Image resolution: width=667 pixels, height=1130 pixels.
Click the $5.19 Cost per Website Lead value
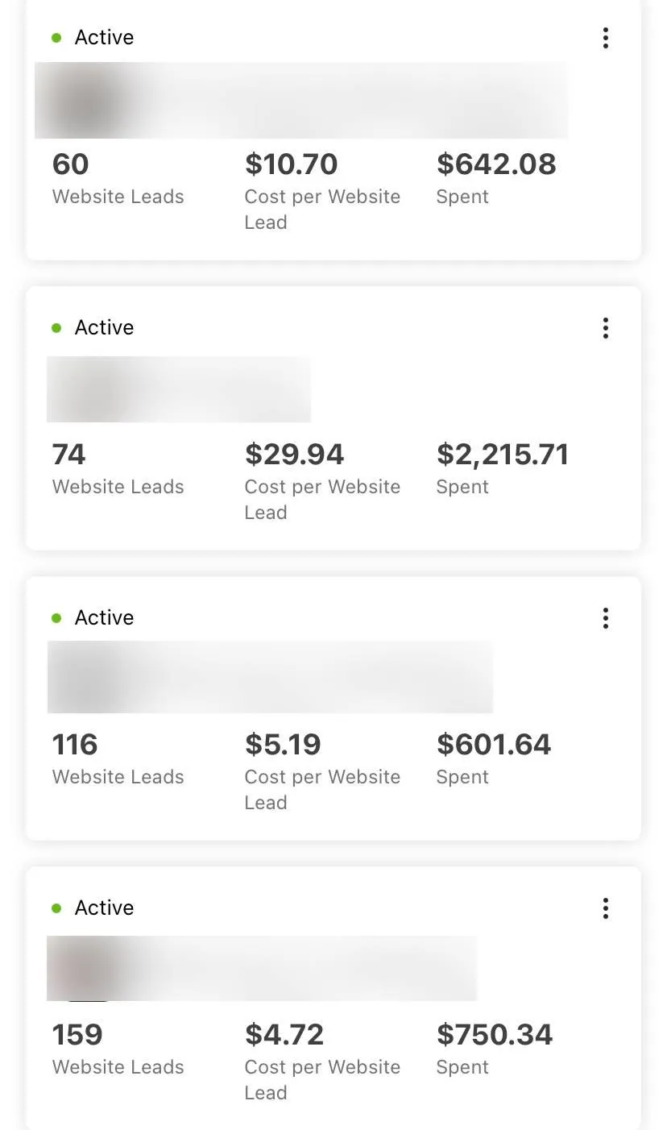(x=284, y=745)
